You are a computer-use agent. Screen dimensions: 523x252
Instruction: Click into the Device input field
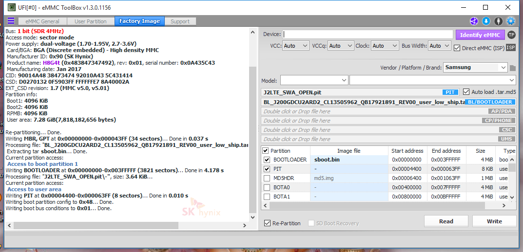[x=368, y=35]
